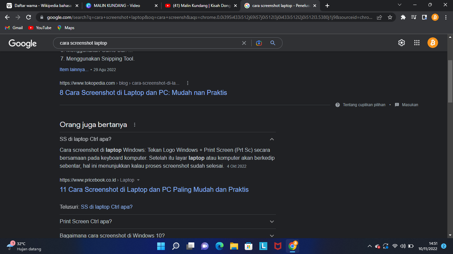The image size is (453, 254).
Task: Toggle Chrome side panel icon
Action: tap(424, 17)
